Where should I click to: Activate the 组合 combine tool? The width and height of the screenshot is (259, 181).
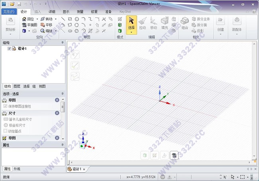pyautogui.click(x=184, y=23)
